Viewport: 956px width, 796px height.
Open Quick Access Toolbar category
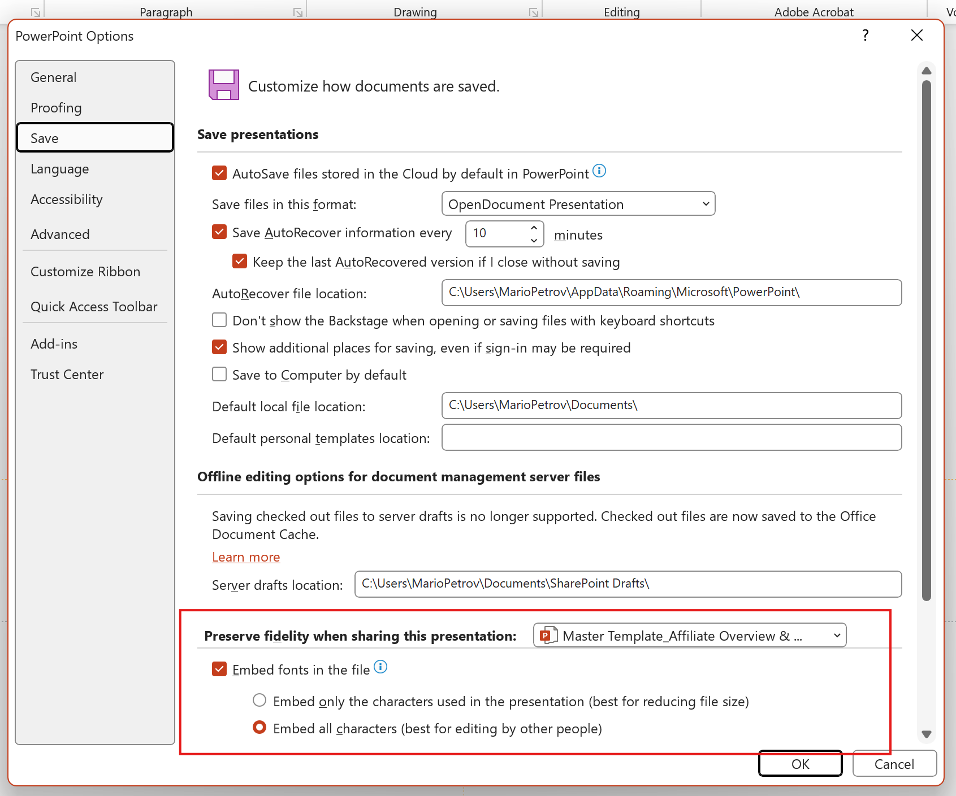95,307
